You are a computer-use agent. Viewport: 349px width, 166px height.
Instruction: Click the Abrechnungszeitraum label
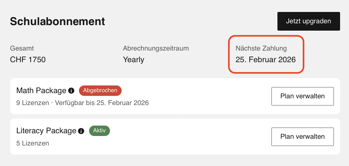pyautogui.click(x=156, y=48)
